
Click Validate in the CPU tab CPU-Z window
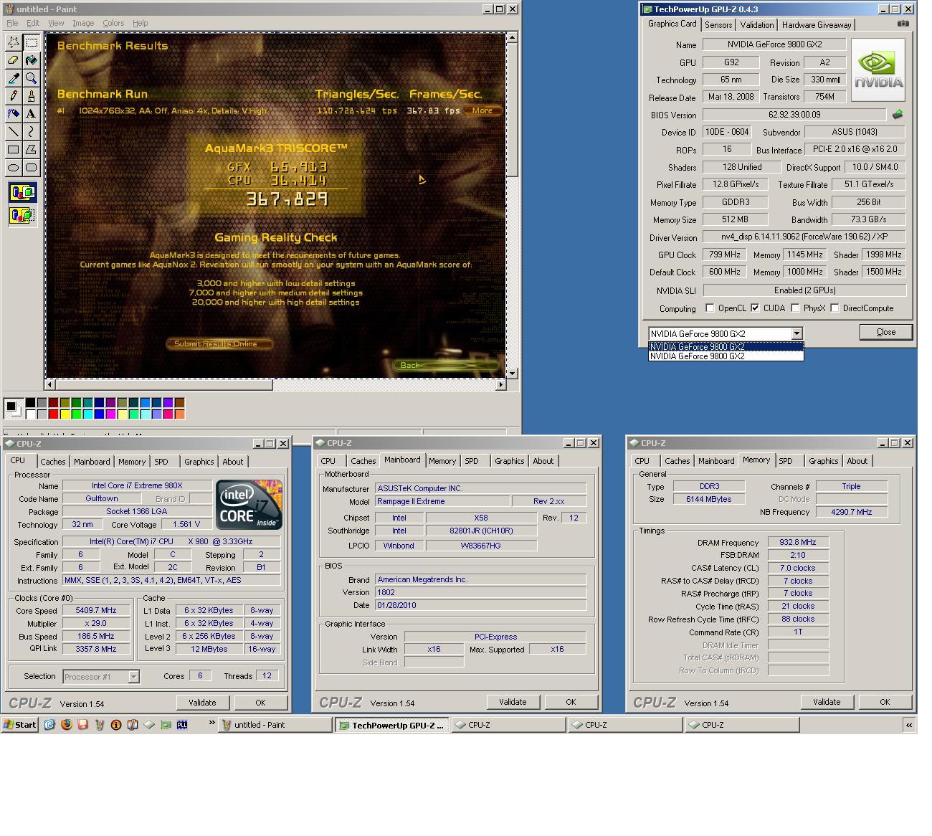(202, 703)
